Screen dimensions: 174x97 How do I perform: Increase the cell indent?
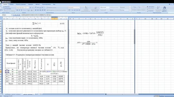[45, 10]
